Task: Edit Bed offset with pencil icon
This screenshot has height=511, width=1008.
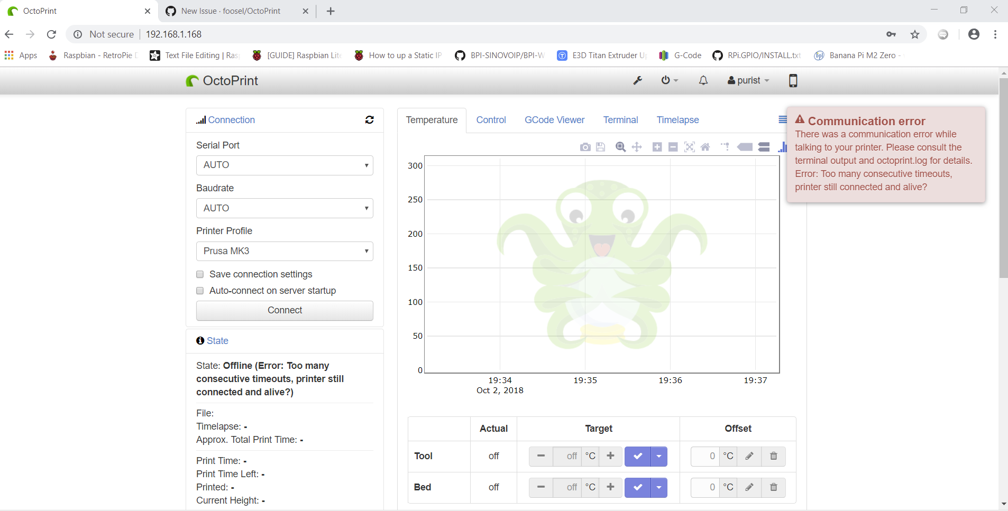Action: coord(749,487)
